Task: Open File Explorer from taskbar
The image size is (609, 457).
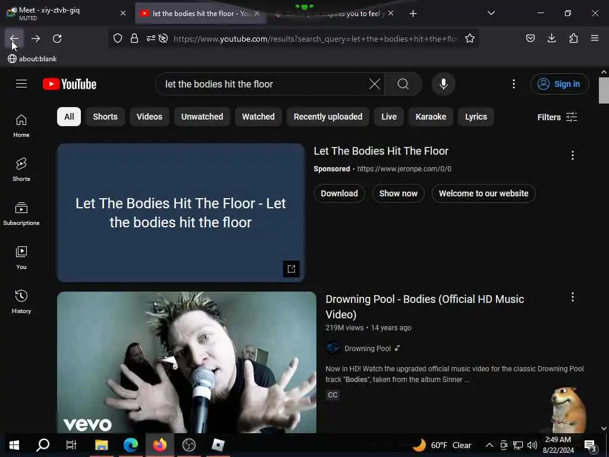Action: (101, 445)
